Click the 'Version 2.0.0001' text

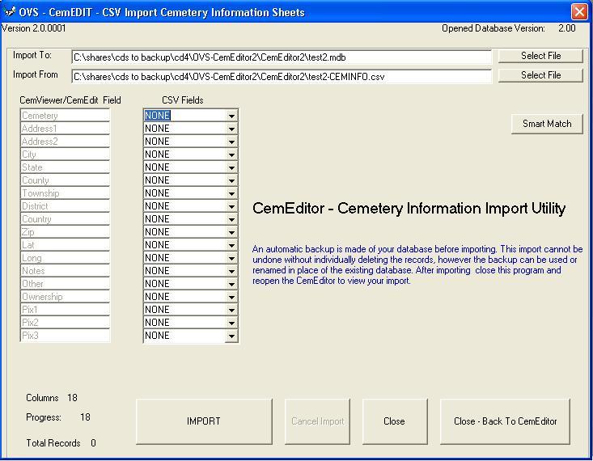tap(34, 28)
